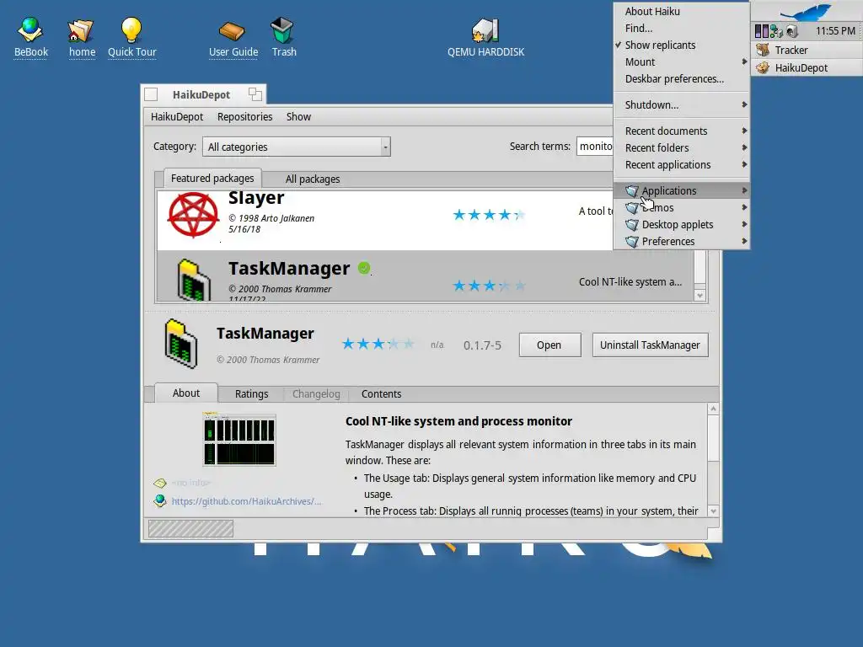Expand the Desktop applets submenu arrow
Screen dimensions: 863x647
tap(744, 224)
